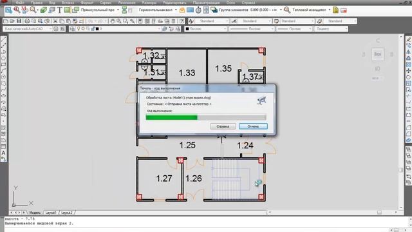Select the Circle draw tool

(3, 77)
